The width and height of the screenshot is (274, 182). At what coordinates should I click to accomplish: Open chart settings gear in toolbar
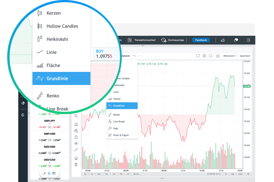[x=204, y=56]
